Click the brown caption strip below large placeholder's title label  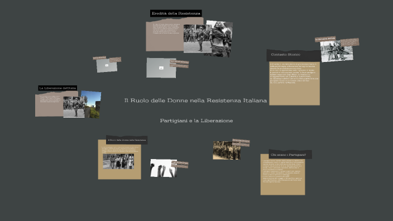coord(179,66)
